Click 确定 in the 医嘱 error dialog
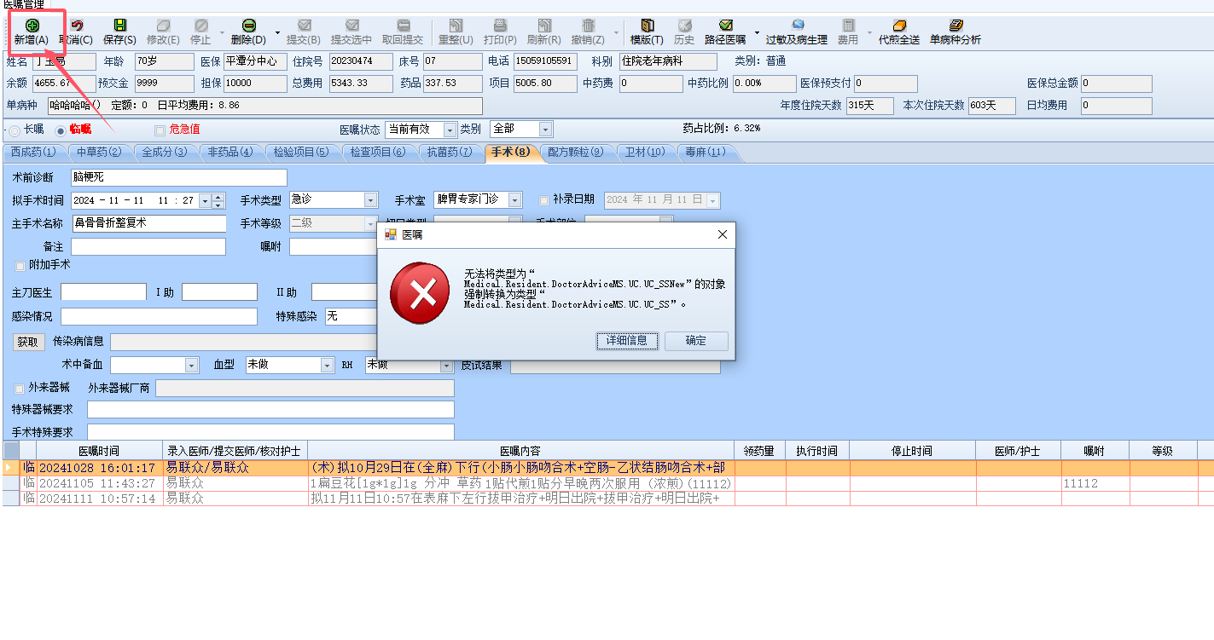 tap(696, 341)
